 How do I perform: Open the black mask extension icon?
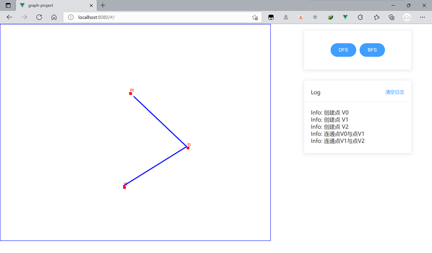pos(271,17)
